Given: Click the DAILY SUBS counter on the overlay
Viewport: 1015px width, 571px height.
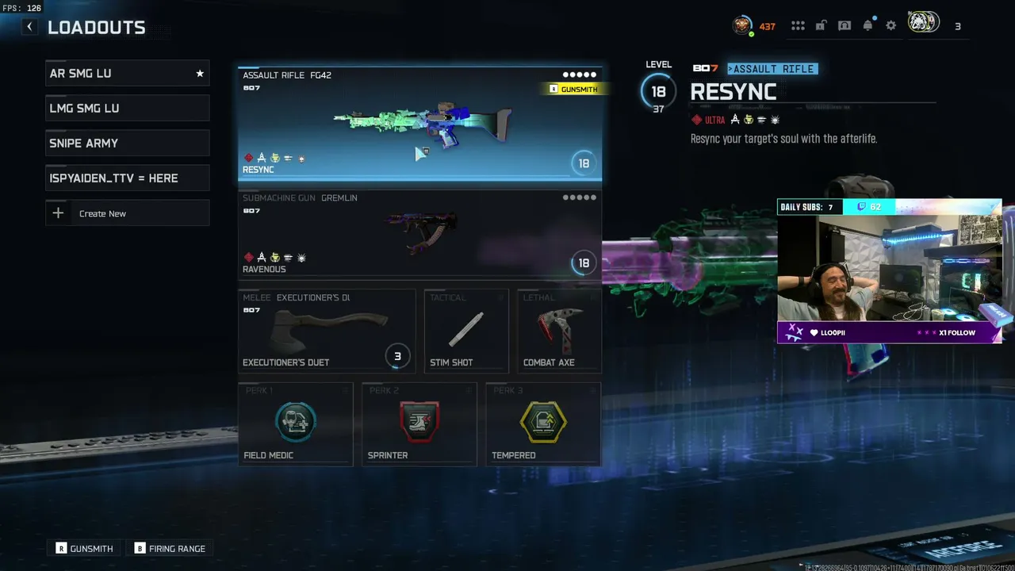Looking at the screenshot, I should point(809,207).
